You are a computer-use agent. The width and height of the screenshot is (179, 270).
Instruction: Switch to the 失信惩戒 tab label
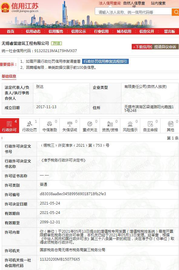tap(70, 130)
